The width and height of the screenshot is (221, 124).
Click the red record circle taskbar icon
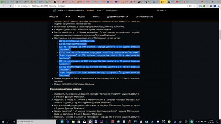click(130, 122)
